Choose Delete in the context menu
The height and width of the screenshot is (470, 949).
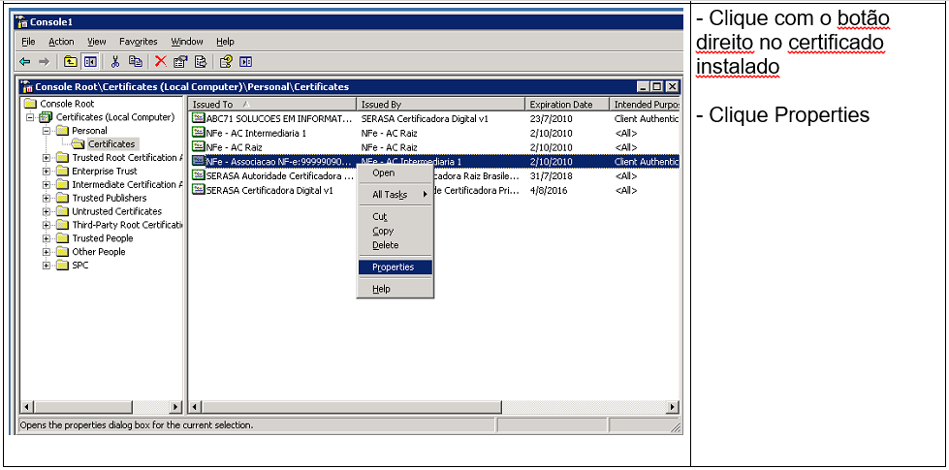pos(395,245)
